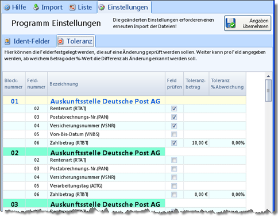This screenshot has height=217, width=278.
Task: Click block number 01 cell
Action: (x=14, y=101)
